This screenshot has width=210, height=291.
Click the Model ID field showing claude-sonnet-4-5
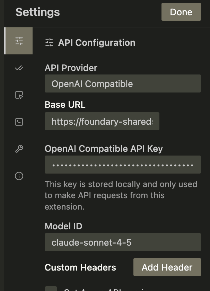point(123,242)
